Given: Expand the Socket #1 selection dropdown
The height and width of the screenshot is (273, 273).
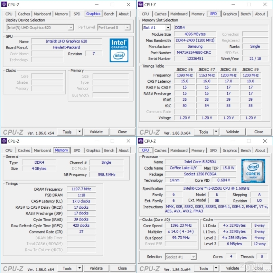Looking at the screenshot, I should coord(193,257).
